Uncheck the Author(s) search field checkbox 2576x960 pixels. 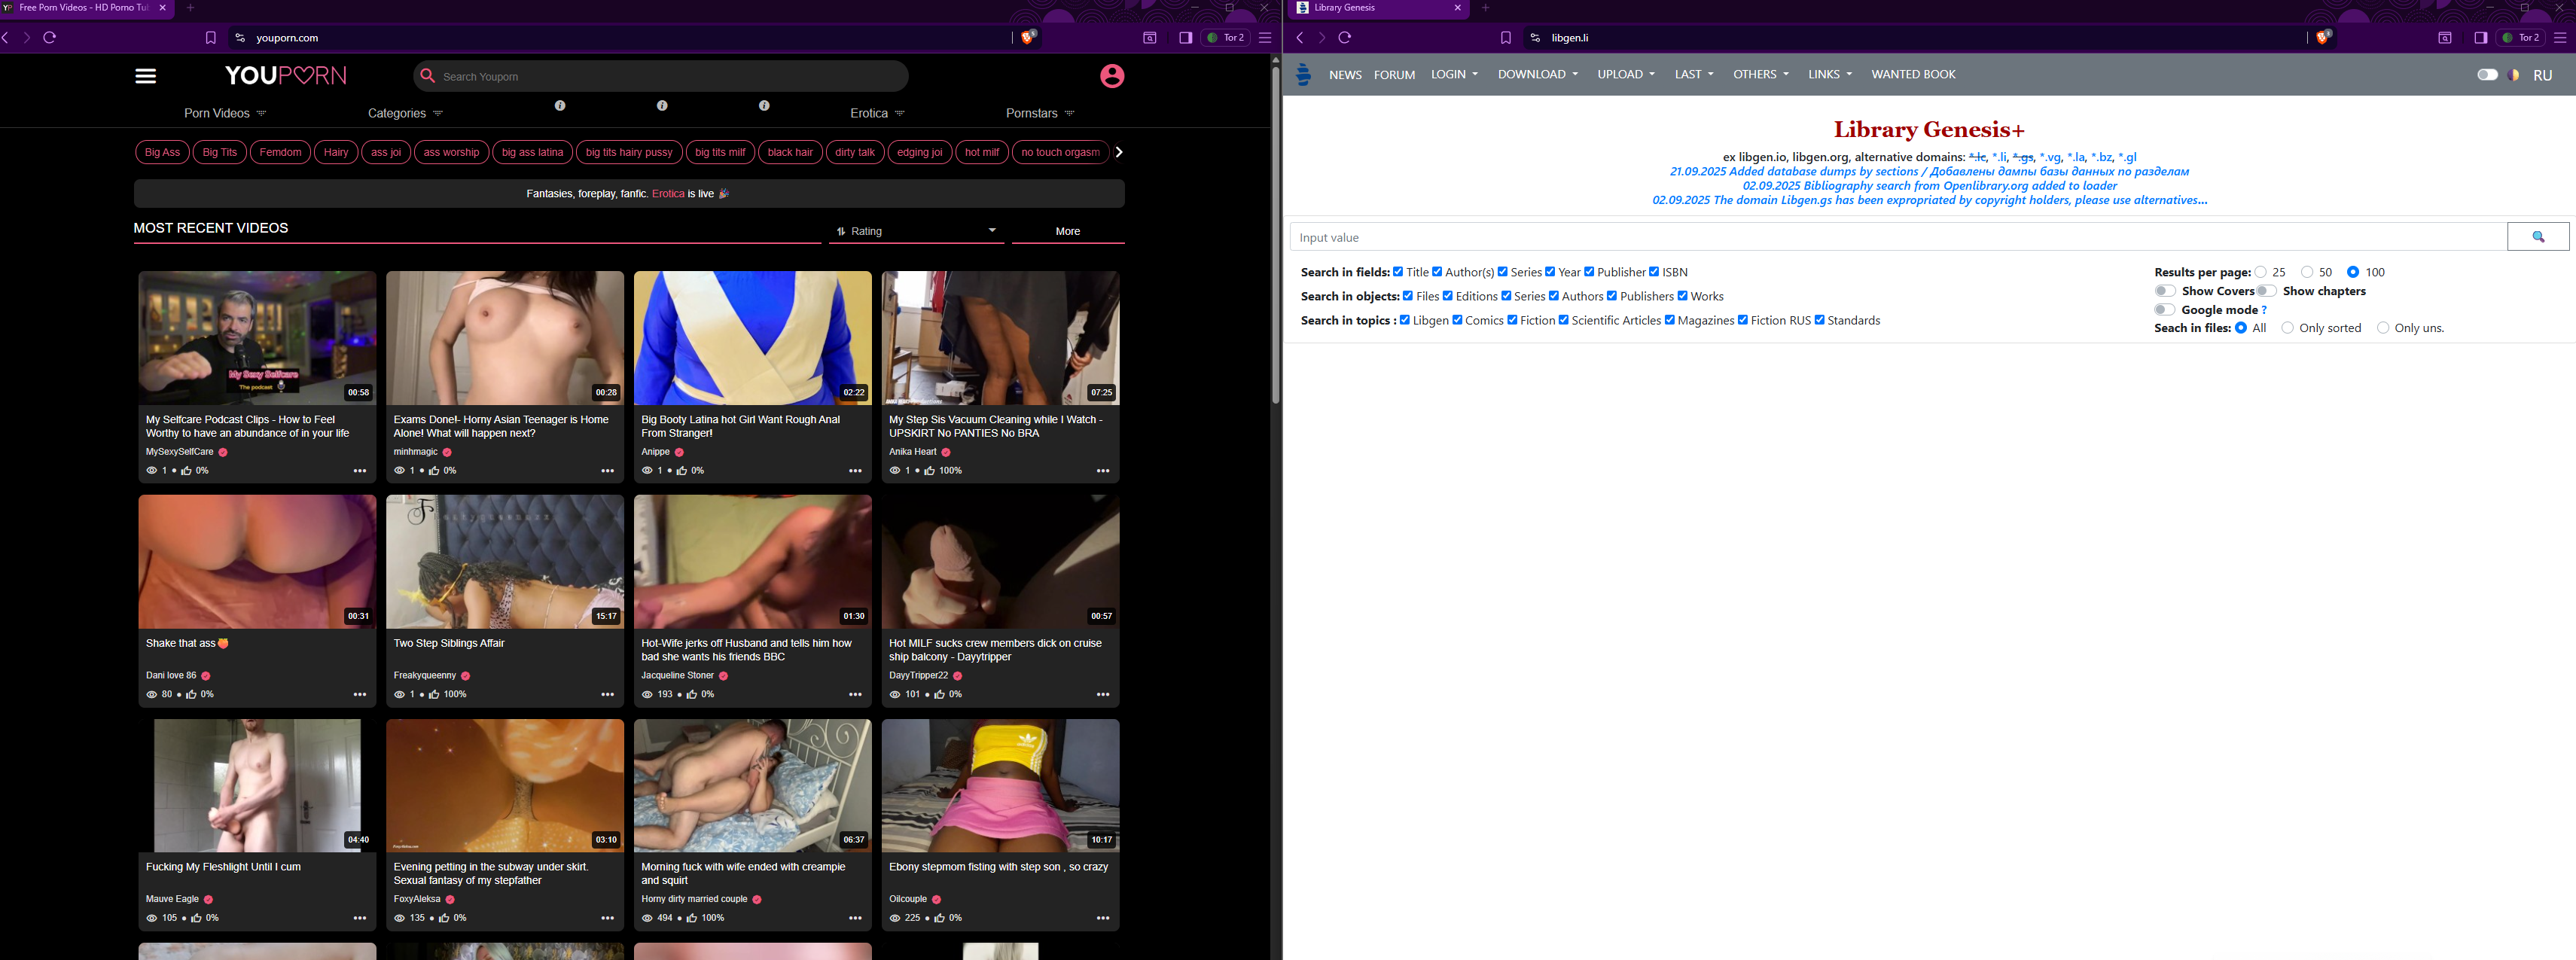click(x=1437, y=272)
